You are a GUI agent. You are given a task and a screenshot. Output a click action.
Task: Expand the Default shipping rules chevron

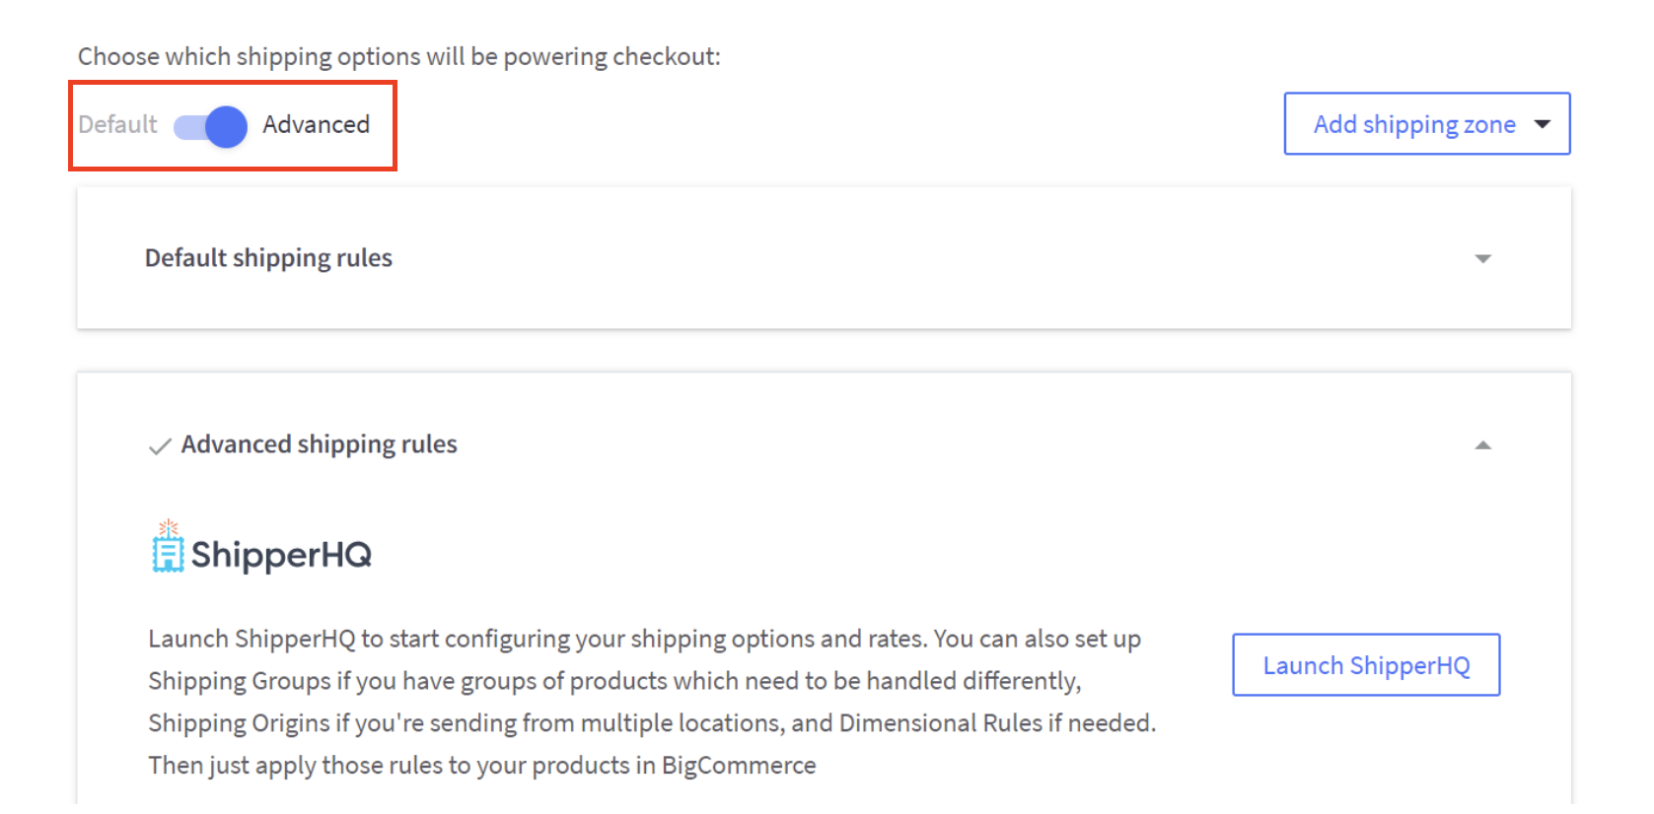1482,259
